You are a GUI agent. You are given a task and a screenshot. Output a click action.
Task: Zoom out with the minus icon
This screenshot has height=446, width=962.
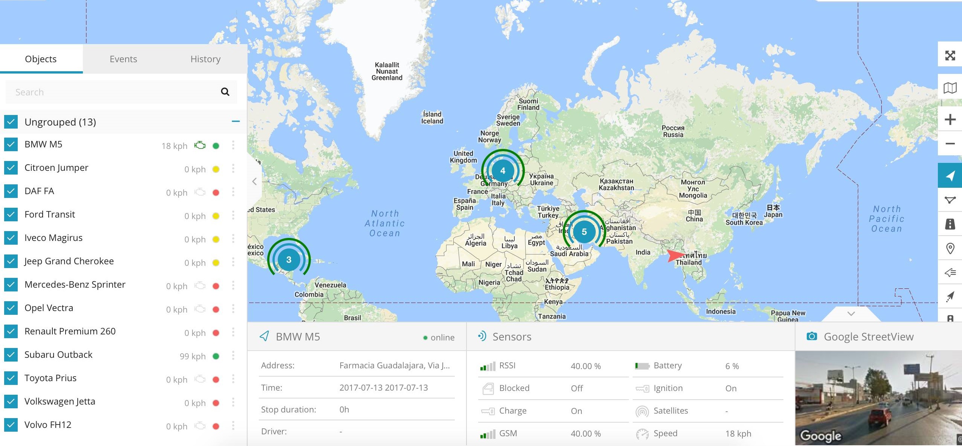pos(950,144)
